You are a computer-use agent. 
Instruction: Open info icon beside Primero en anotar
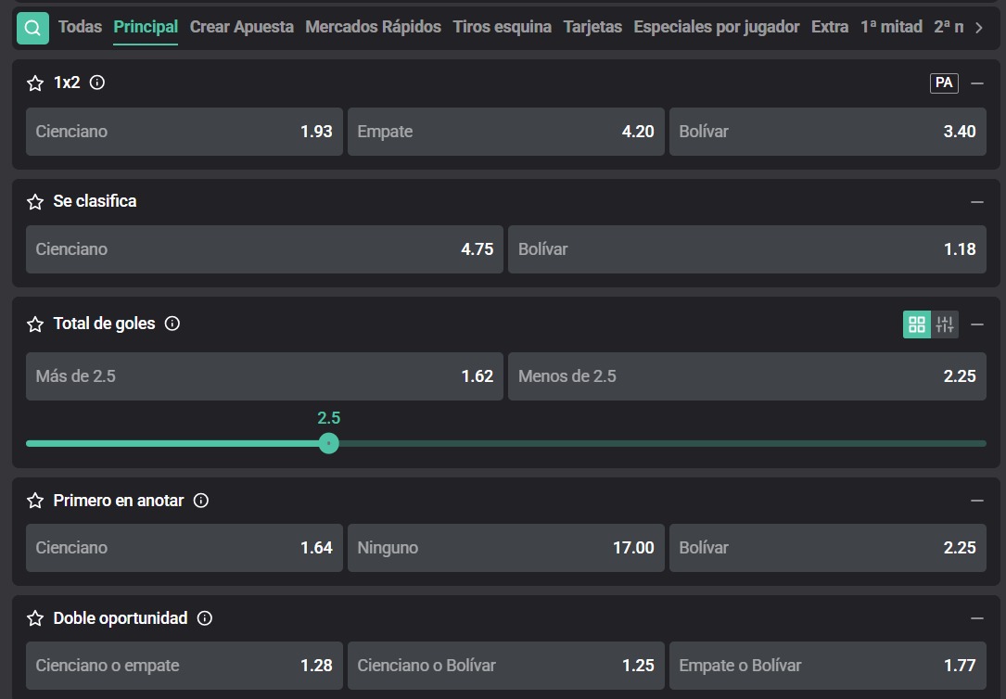tap(200, 501)
